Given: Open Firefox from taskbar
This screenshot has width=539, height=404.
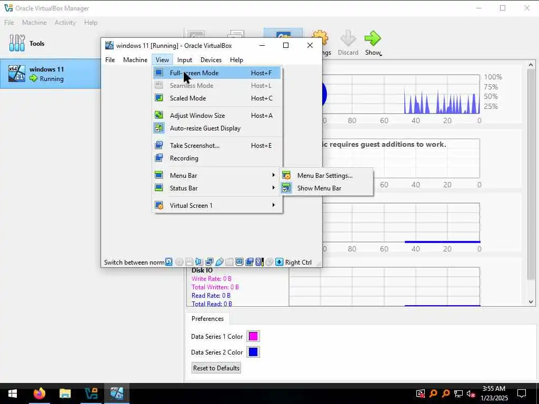Looking at the screenshot, I should (x=39, y=393).
